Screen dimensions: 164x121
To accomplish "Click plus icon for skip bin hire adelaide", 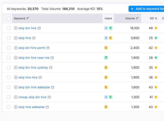I will click(16, 87).
